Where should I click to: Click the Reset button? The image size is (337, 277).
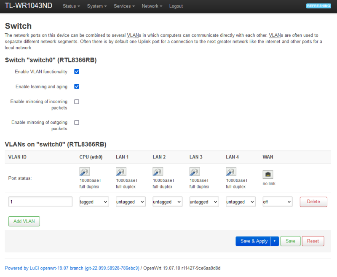[x=313, y=241]
